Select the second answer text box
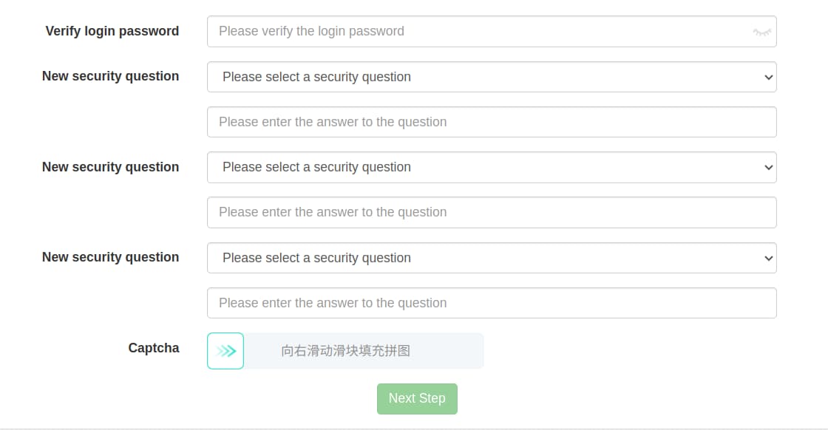This screenshot has width=828, height=430. (x=492, y=212)
